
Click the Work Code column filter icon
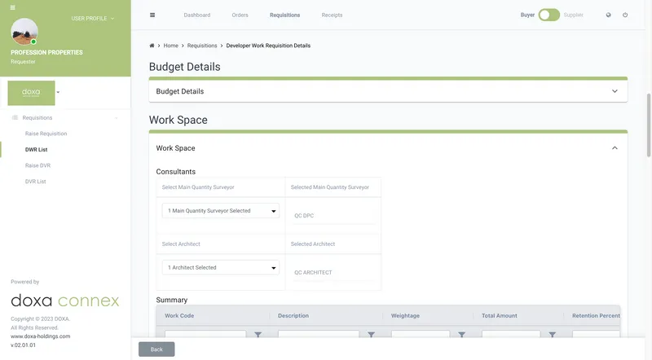pos(258,335)
